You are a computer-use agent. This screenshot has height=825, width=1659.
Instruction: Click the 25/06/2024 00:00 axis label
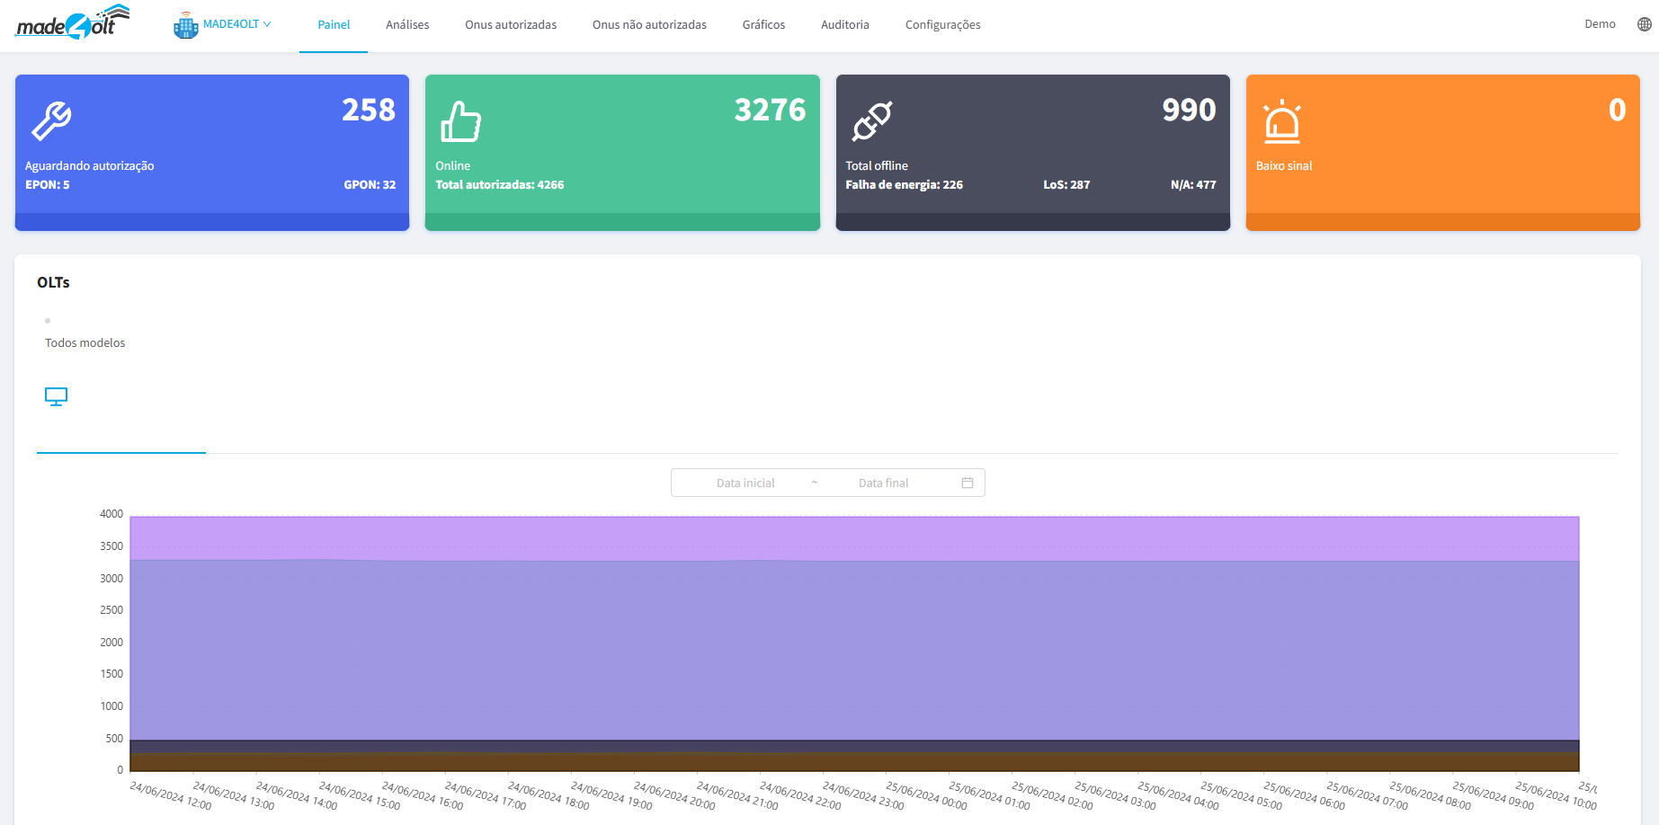pos(926,796)
